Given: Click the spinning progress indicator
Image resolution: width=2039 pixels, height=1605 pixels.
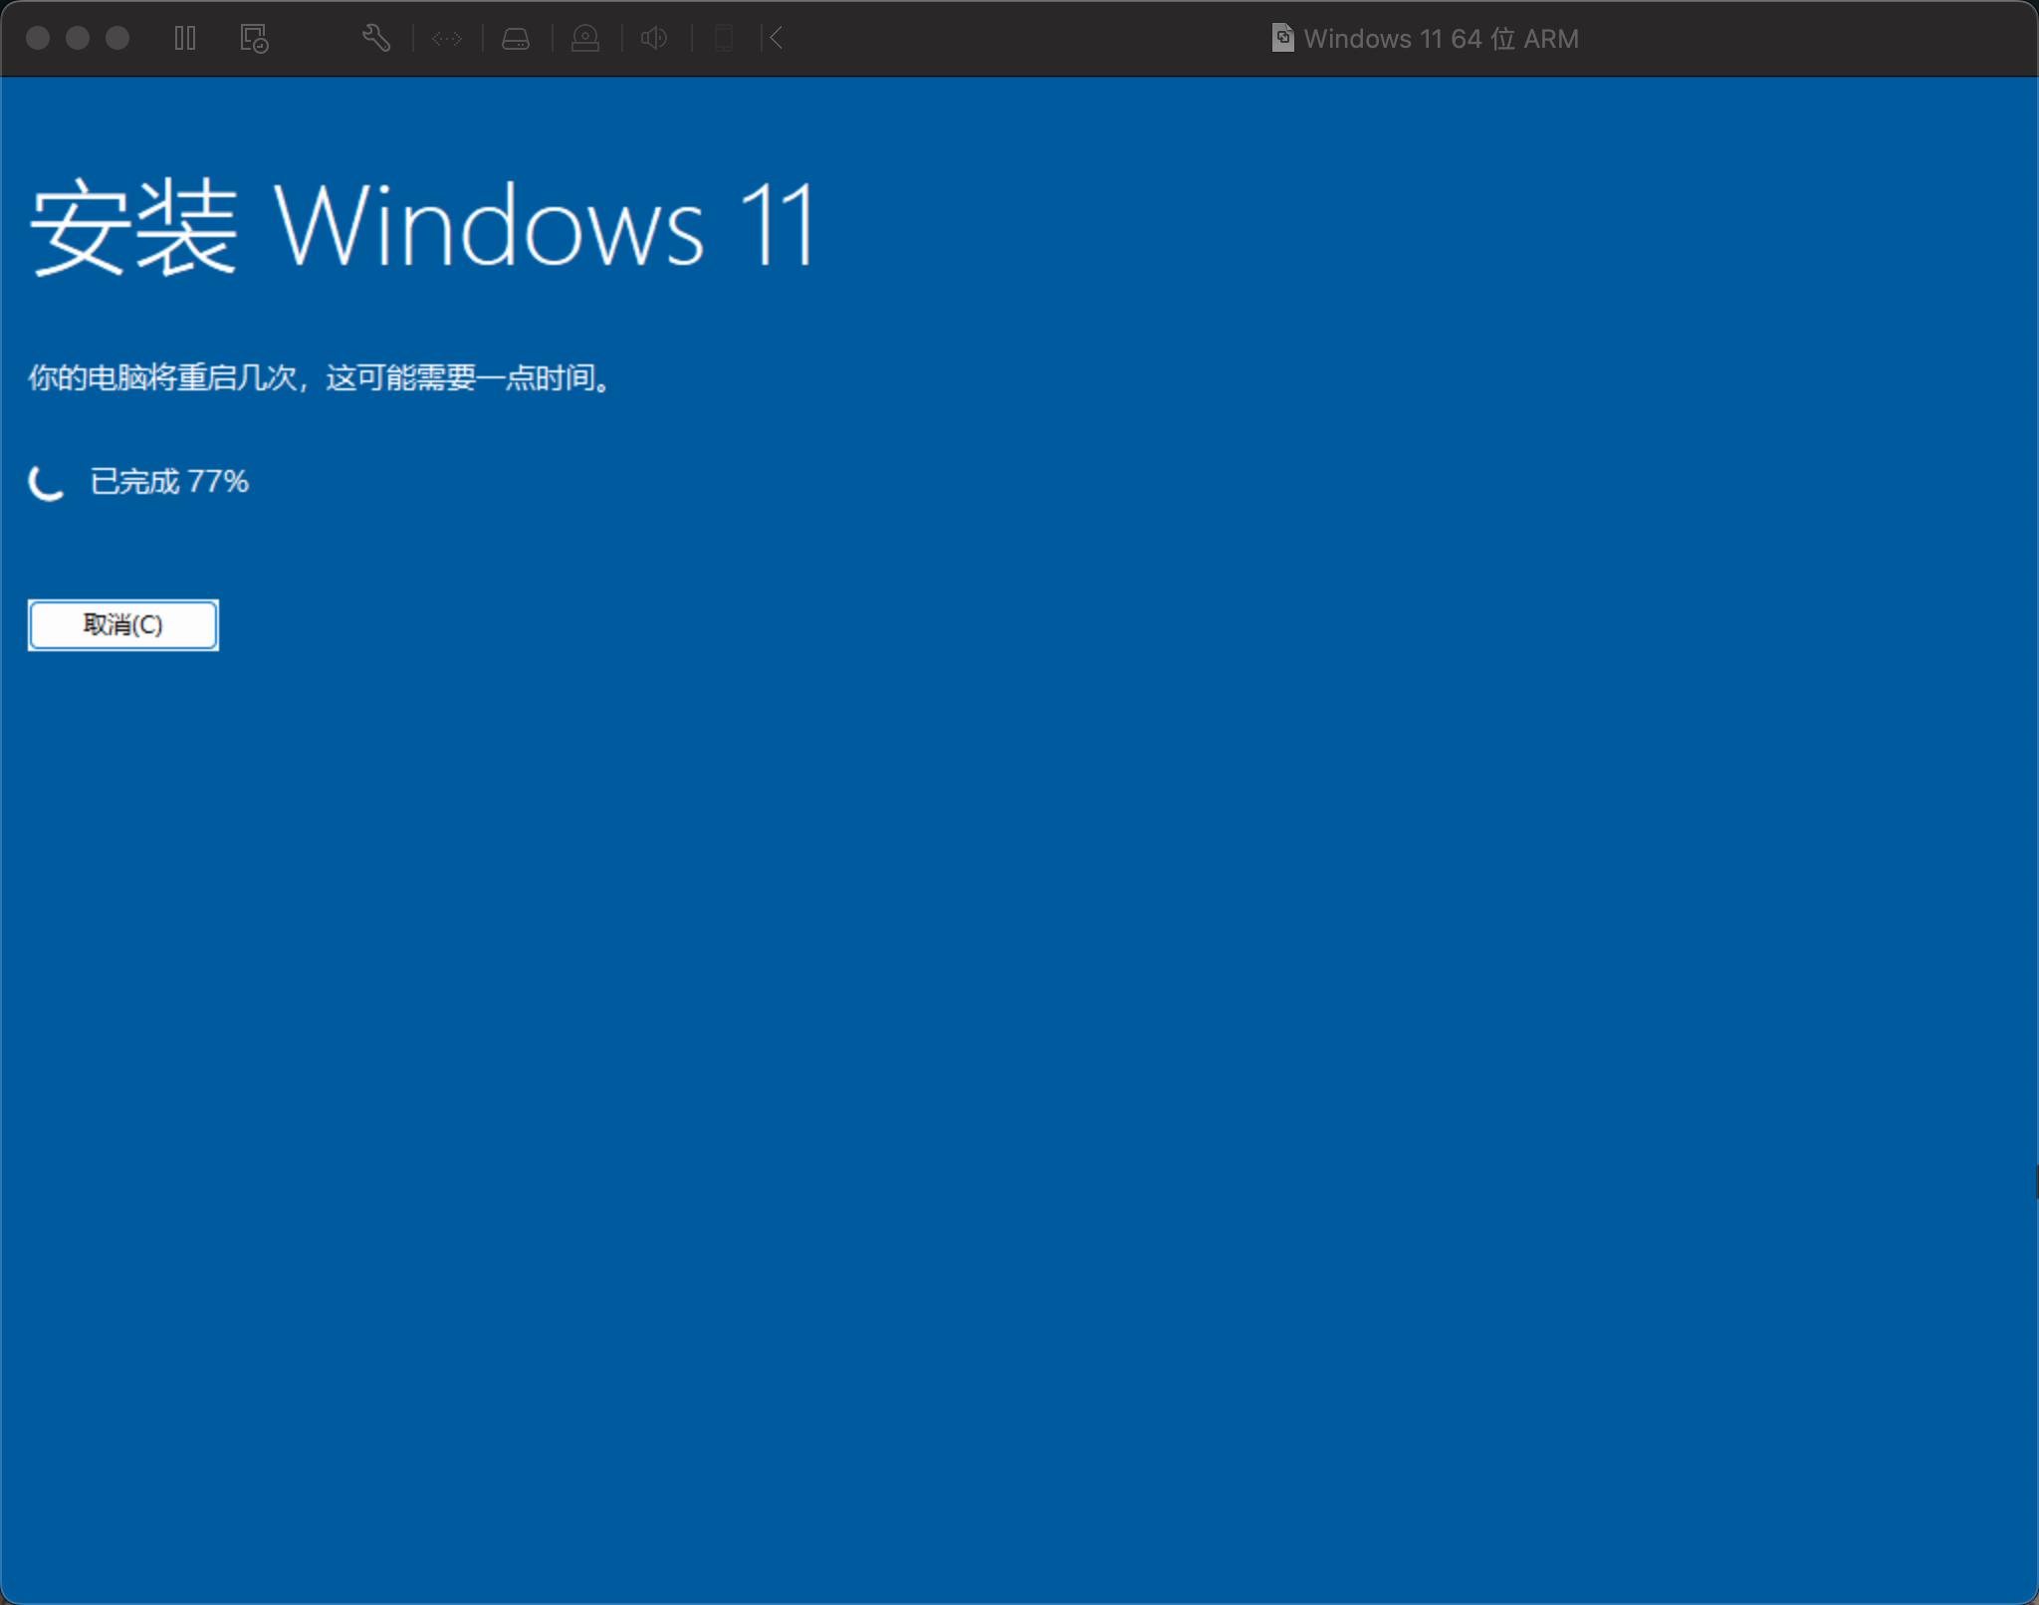Looking at the screenshot, I should point(46,482).
